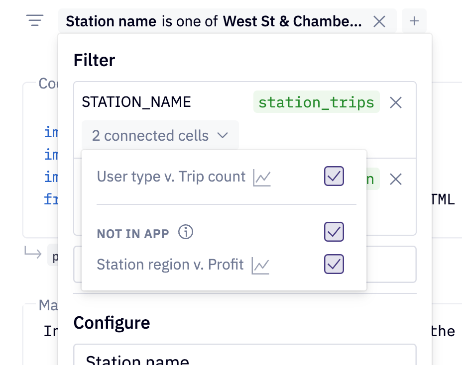
Task: Click the X beside the second filter row
Action: pos(395,179)
